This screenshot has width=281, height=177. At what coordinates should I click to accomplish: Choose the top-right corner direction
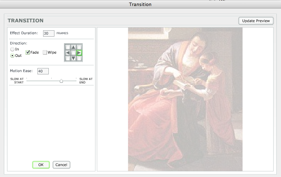click(79, 47)
